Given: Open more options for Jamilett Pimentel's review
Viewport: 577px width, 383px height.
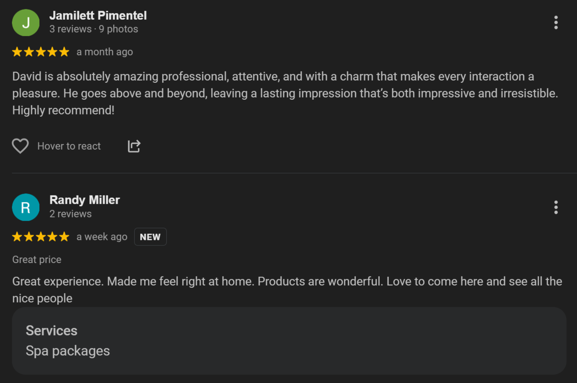Looking at the screenshot, I should [x=555, y=22].
